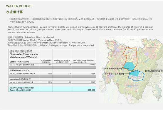The image size is (163, 114).
Task: Click the cyan treatment area inside orange boundary
Action: click(x=129, y=66)
